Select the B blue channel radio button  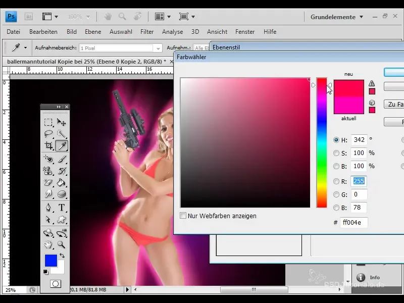336,208
